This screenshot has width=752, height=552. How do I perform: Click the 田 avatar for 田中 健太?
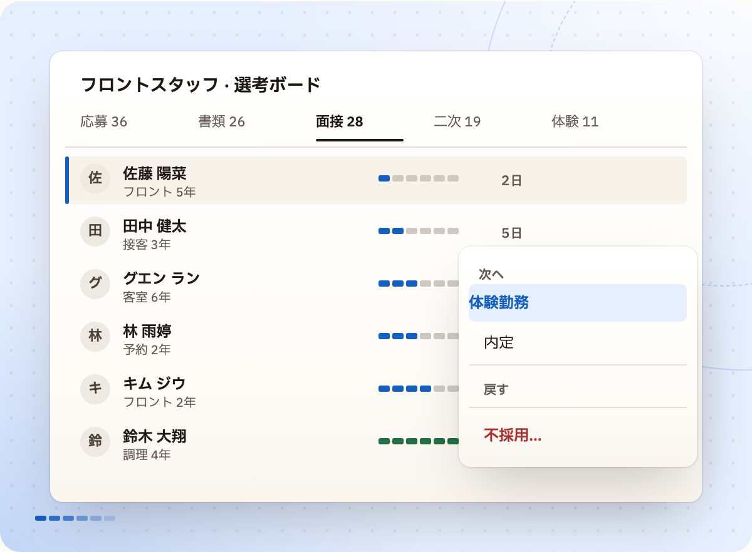click(x=95, y=232)
